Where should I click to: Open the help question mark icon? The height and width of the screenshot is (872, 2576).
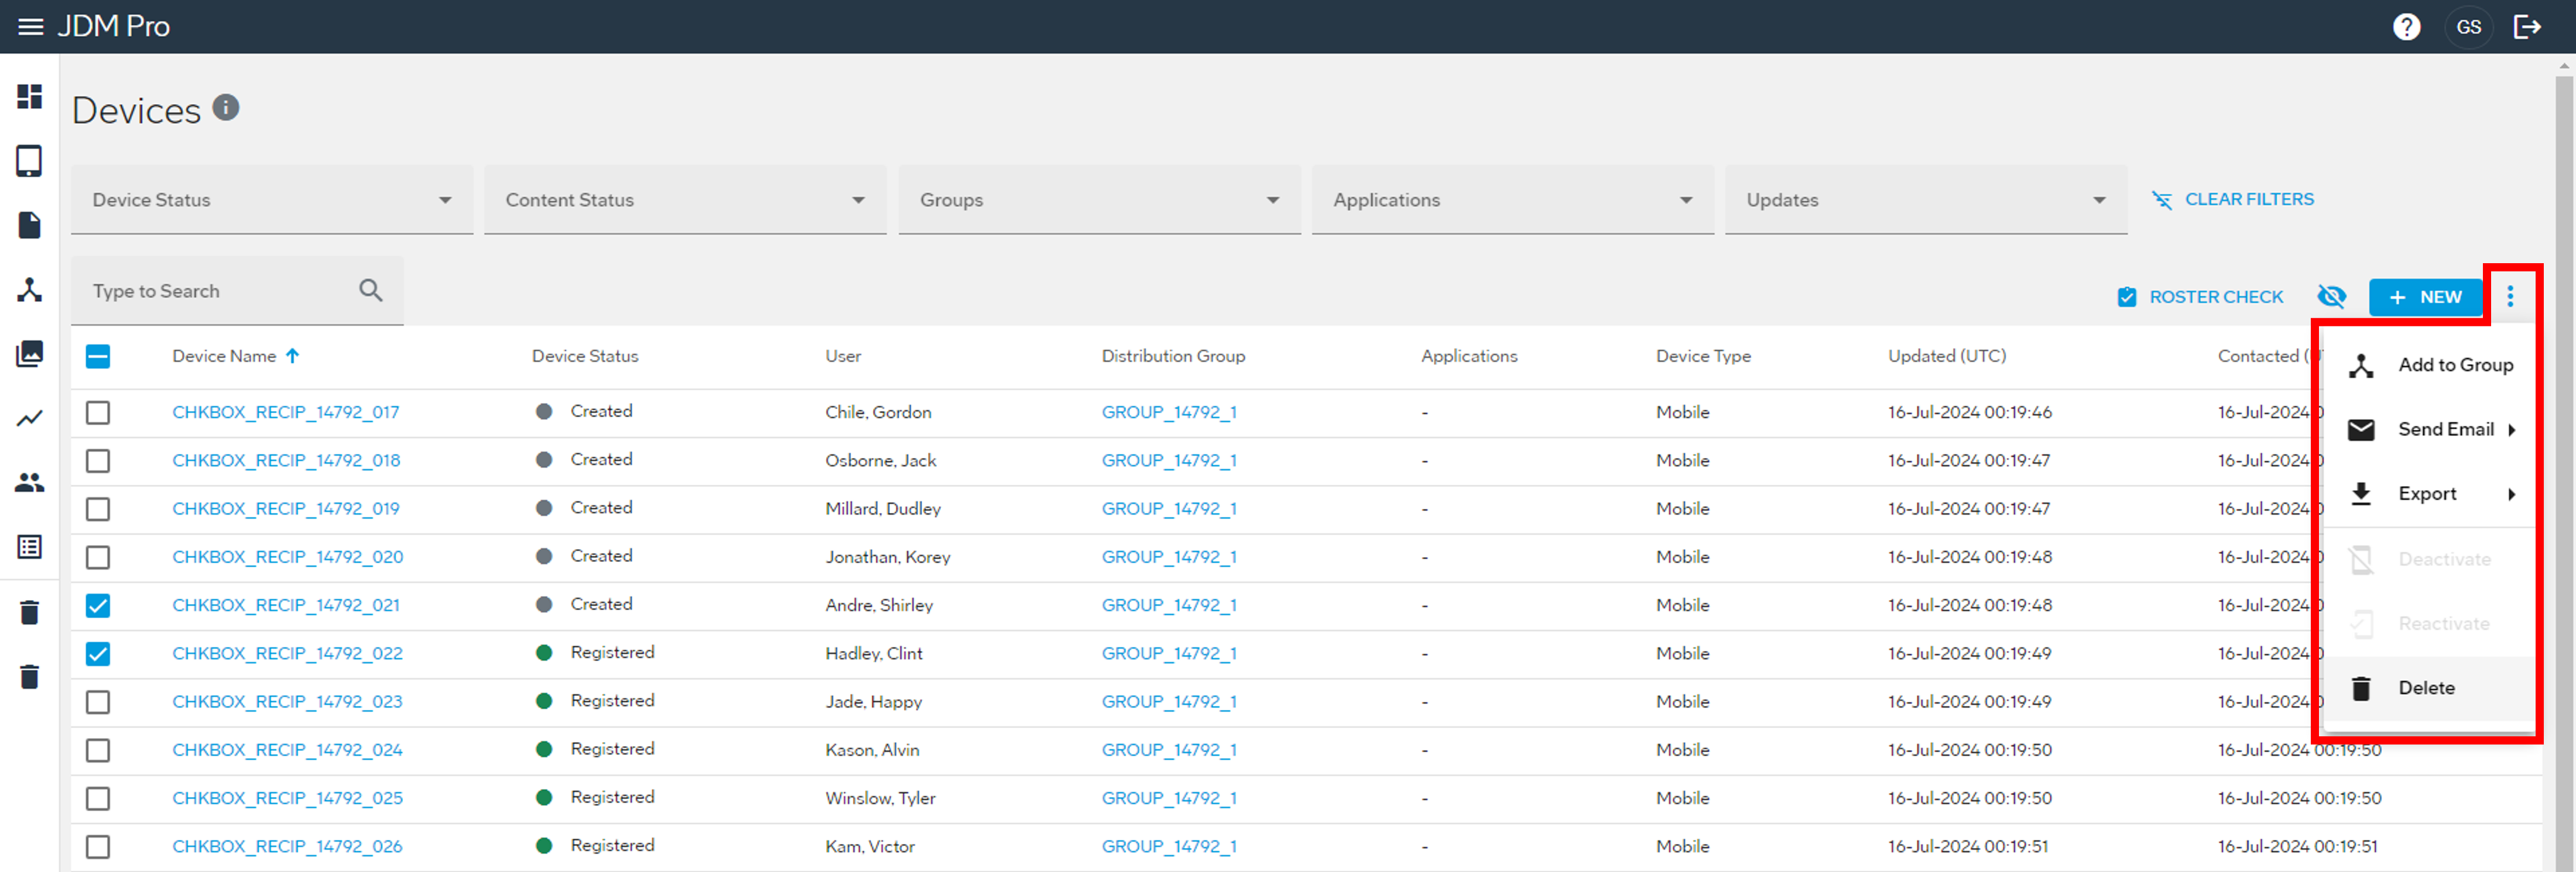[2406, 27]
